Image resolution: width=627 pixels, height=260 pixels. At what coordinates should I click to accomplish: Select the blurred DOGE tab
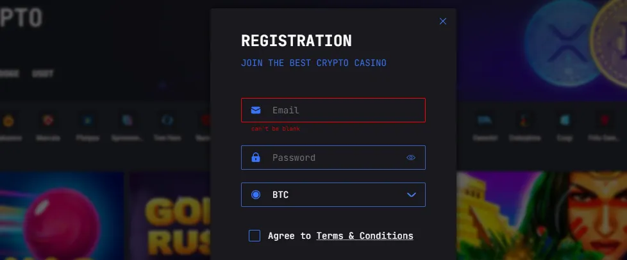coord(9,74)
